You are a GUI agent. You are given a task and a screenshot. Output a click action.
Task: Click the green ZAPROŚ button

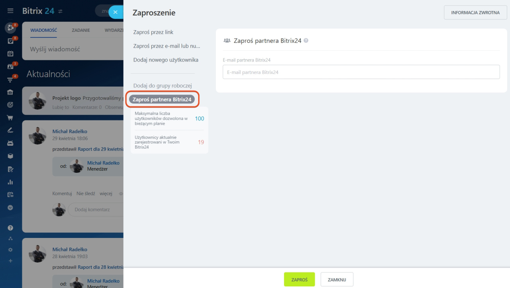pyautogui.click(x=299, y=280)
